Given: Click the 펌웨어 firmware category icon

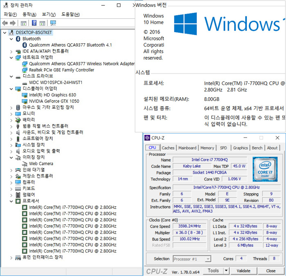Looking at the screenshot, I should 18,195.
